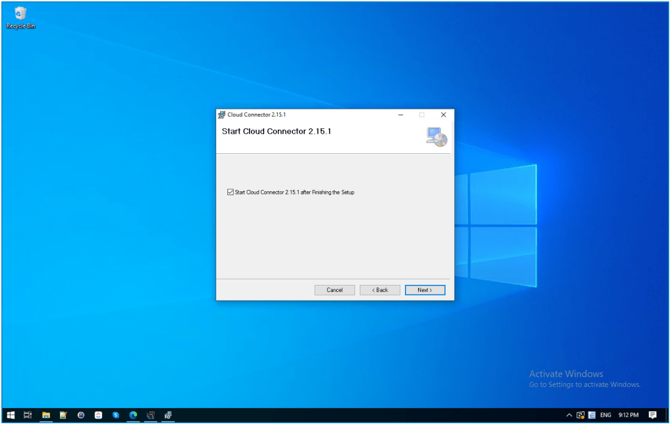671x425 pixels.
Task: Open the Action Center notifications
Action: coord(652,415)
